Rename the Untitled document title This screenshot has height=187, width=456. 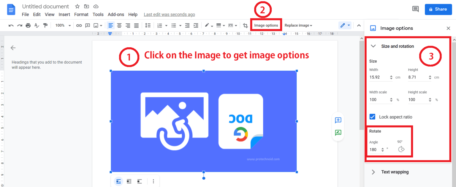tap(45, 7)
